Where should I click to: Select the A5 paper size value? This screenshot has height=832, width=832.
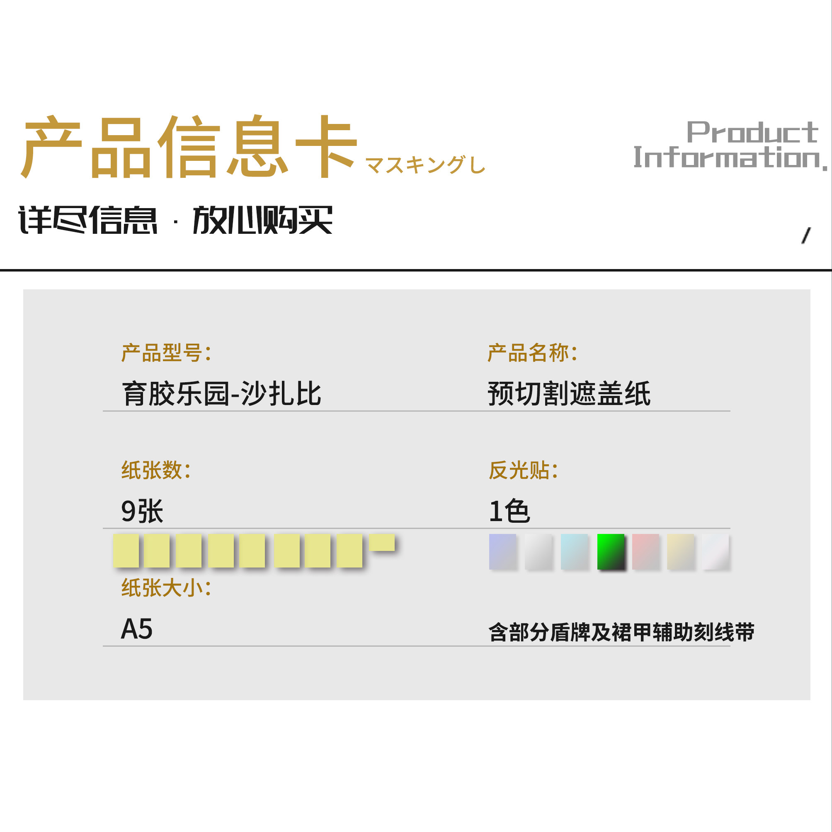136,629
